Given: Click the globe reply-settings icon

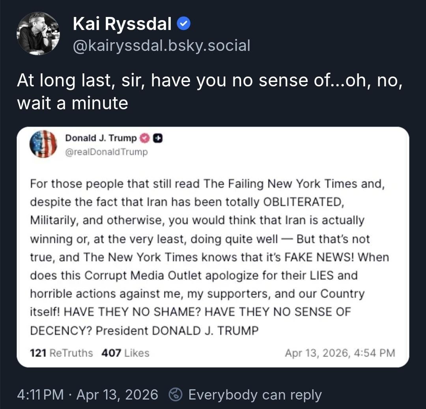Looking at the screenshot, I should tap(176, 395).
